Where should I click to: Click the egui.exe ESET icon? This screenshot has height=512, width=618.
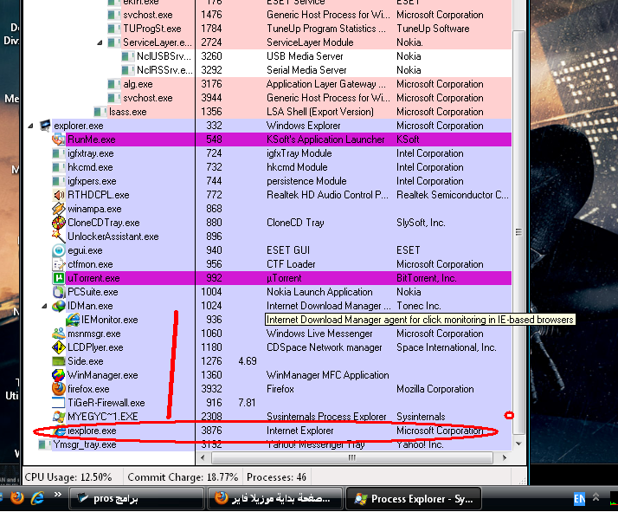click(58, 250)
